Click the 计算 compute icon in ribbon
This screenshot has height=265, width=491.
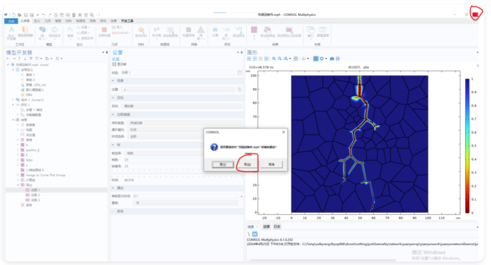[215, 32]
